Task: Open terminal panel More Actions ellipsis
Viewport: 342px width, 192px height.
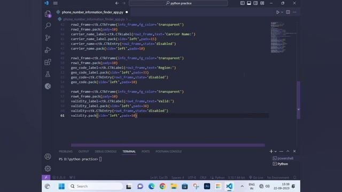Action: pos(282,151)
